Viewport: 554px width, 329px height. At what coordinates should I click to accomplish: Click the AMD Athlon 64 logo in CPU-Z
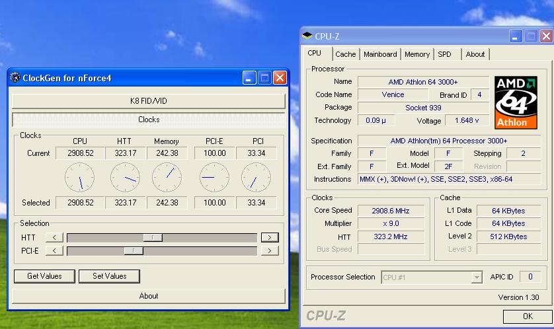coord(516,102)
